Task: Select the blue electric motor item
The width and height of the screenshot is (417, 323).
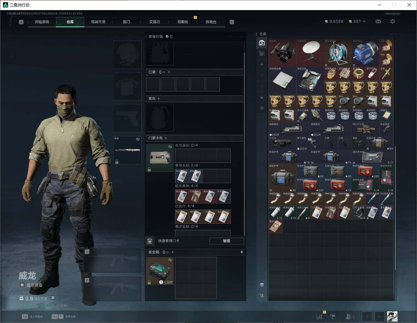Action: pyautogui.click(x=366, y=53)
